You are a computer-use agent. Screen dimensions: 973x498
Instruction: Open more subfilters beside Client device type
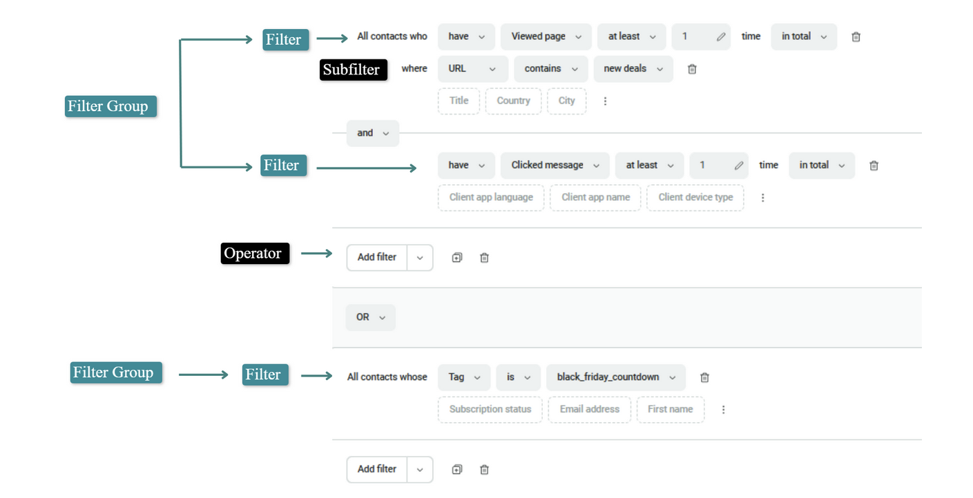click(x=762, y=197)
